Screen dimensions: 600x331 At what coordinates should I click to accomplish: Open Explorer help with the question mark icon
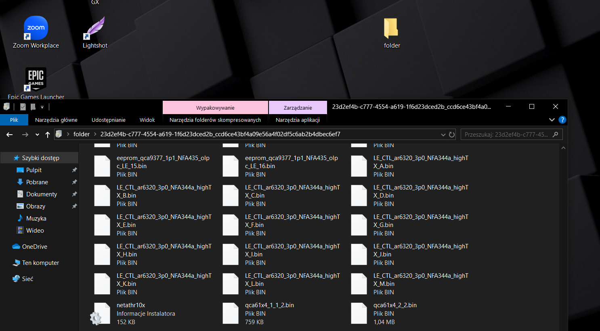coord(562,120)
